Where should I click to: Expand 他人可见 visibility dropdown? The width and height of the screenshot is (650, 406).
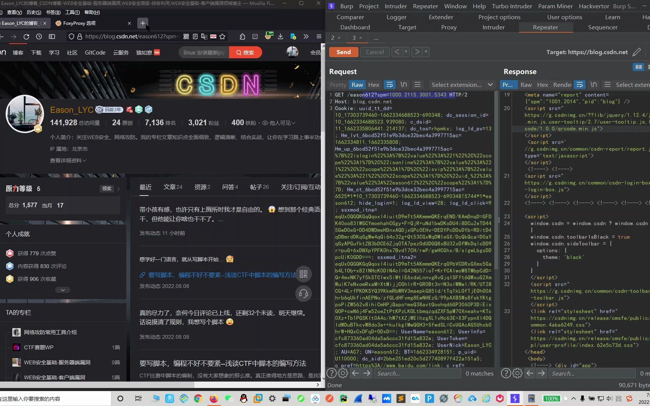tap(279, 123)
